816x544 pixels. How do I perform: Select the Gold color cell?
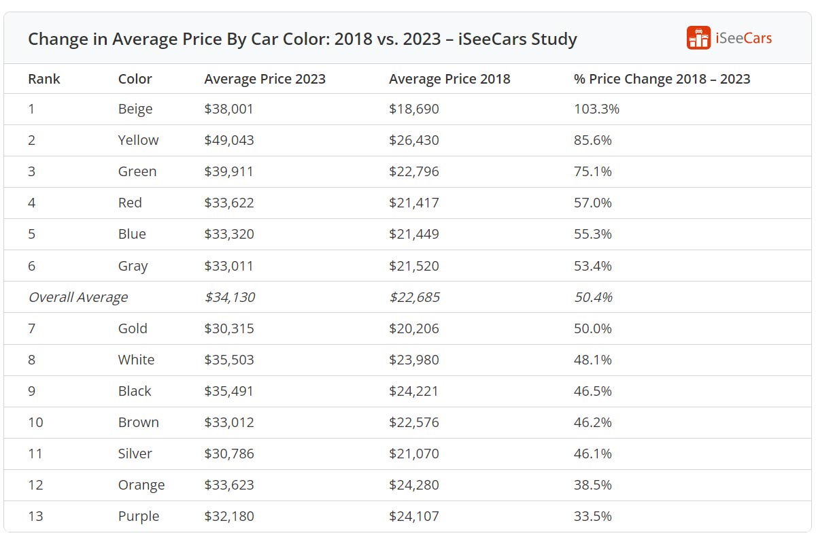pyautogui.click(x=133, y=328)
